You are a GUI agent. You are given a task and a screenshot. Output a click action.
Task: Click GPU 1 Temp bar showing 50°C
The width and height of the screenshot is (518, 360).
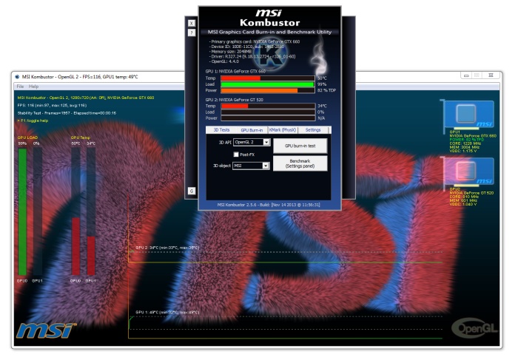(268, 78)
